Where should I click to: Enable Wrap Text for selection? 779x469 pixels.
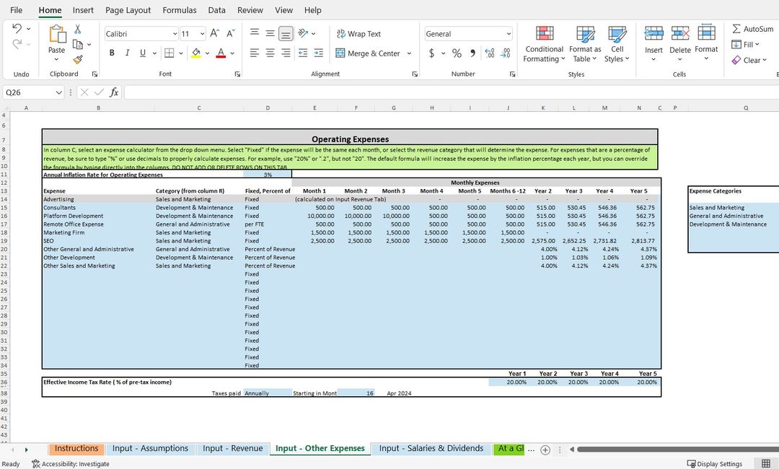tap(358, 34)
